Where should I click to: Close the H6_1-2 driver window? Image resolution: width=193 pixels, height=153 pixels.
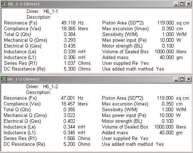pos(189,79)
